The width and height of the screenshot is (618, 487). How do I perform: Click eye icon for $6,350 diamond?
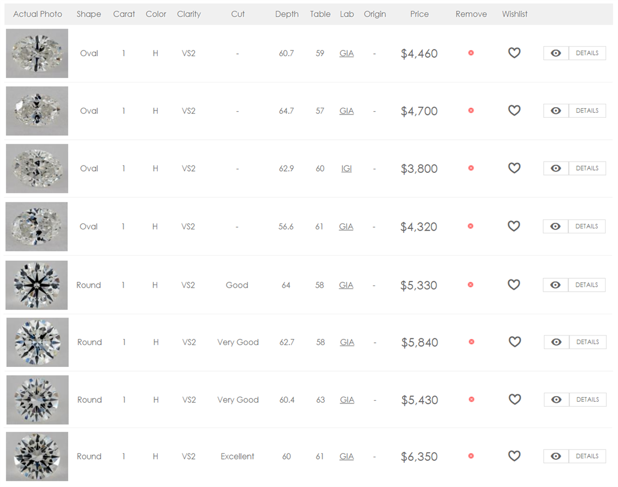[x=556, y=456]
